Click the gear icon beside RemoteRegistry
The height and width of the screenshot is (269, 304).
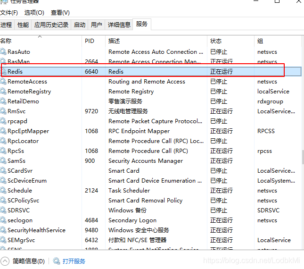(x=3, y=92)
